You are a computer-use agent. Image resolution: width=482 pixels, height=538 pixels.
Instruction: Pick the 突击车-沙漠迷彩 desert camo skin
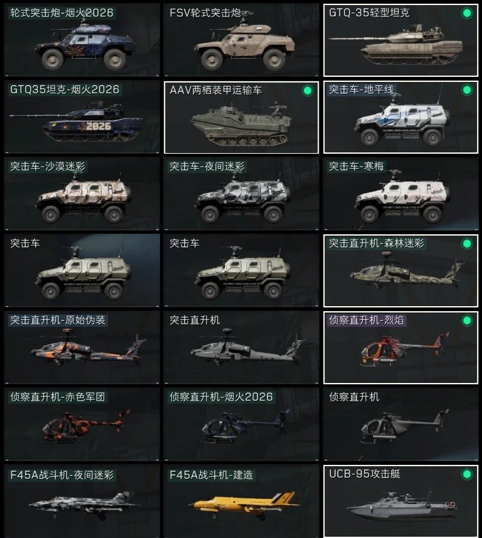tap(82, 193)
